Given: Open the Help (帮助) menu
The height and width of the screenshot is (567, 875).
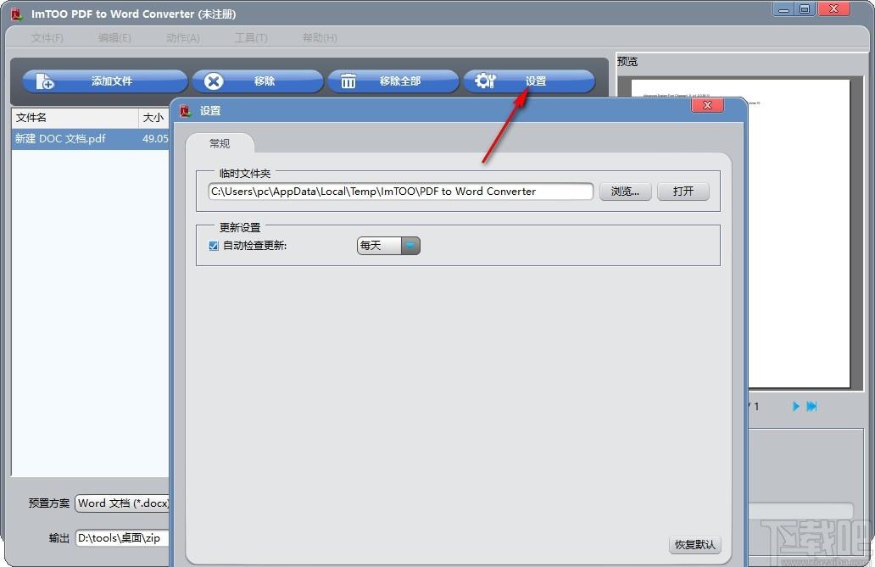Looking at the screenshot, I should click(x=320, y=38).
